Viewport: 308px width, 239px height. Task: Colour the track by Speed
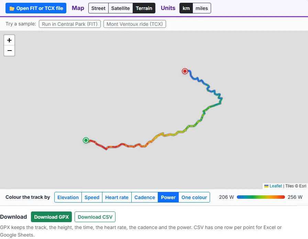click(x=92, y=197)
